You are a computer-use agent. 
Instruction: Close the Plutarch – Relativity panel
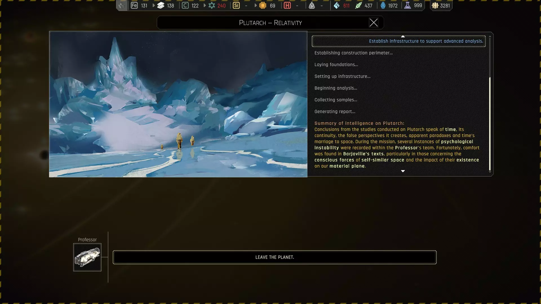(373, 23)
